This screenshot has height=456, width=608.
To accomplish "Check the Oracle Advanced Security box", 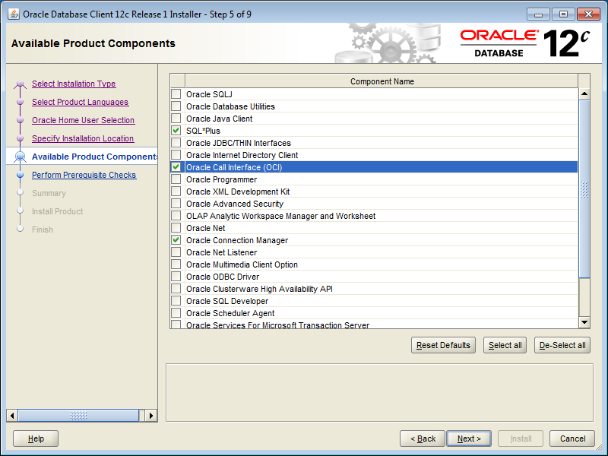I will pyautogui.click(x=176, y=203).
